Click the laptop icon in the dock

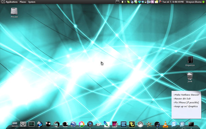[x=15, y=124]
